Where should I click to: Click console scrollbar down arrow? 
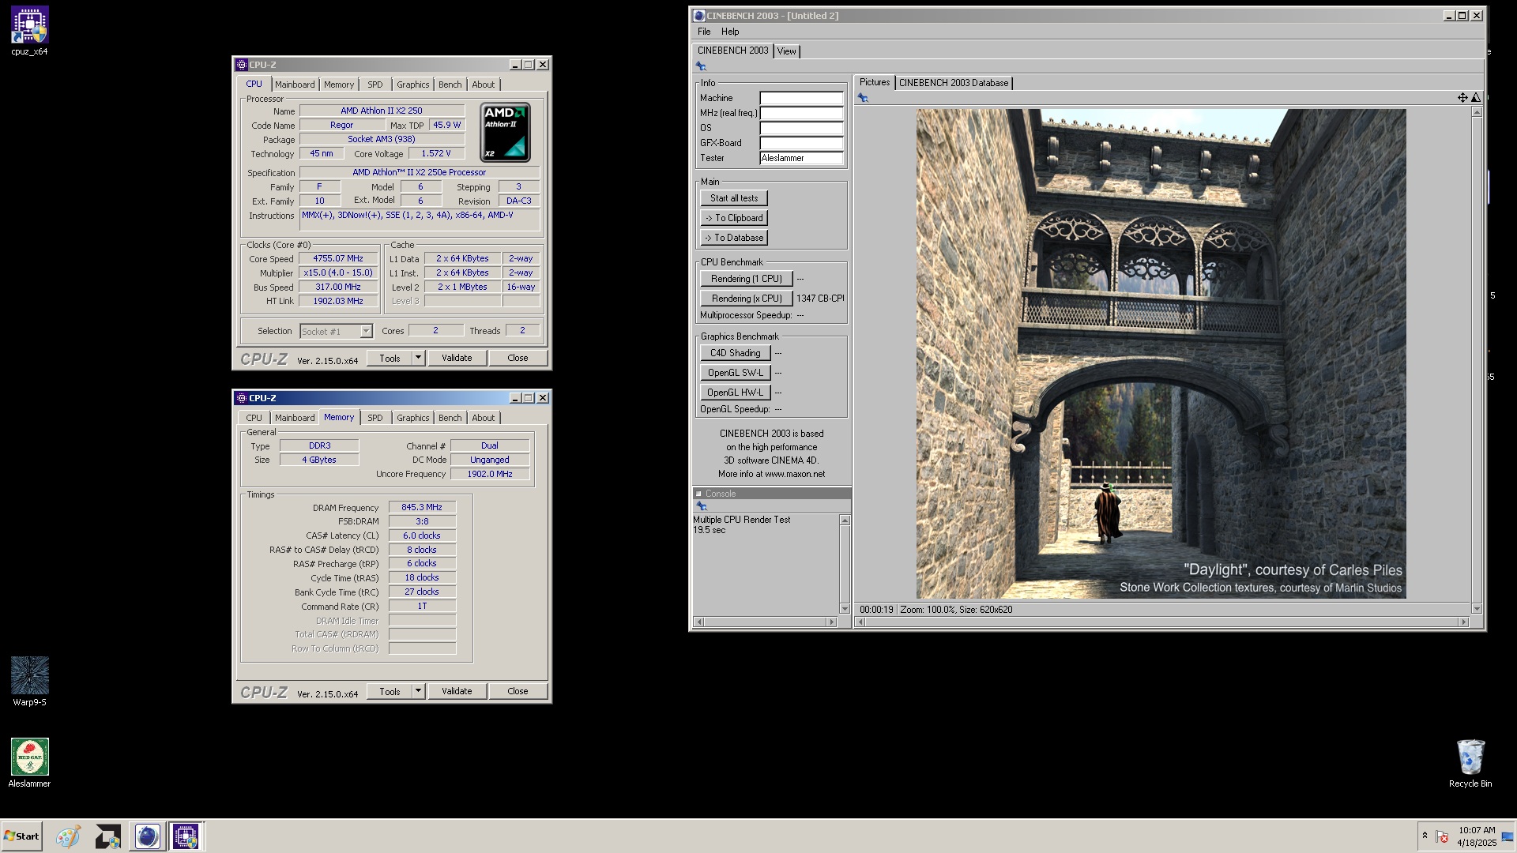[x=845, y=609]
